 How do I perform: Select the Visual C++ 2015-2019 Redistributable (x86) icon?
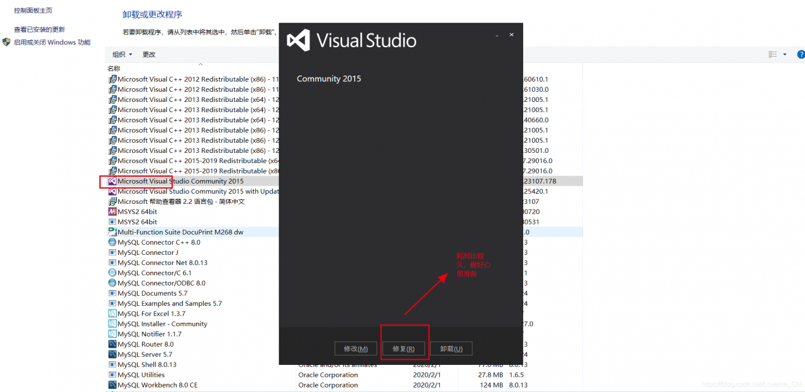[x=113, y=171]
